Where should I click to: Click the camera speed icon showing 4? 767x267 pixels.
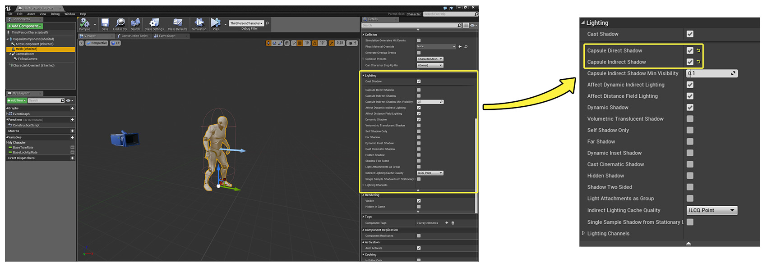pyautogui.click(x=352, y=43)
